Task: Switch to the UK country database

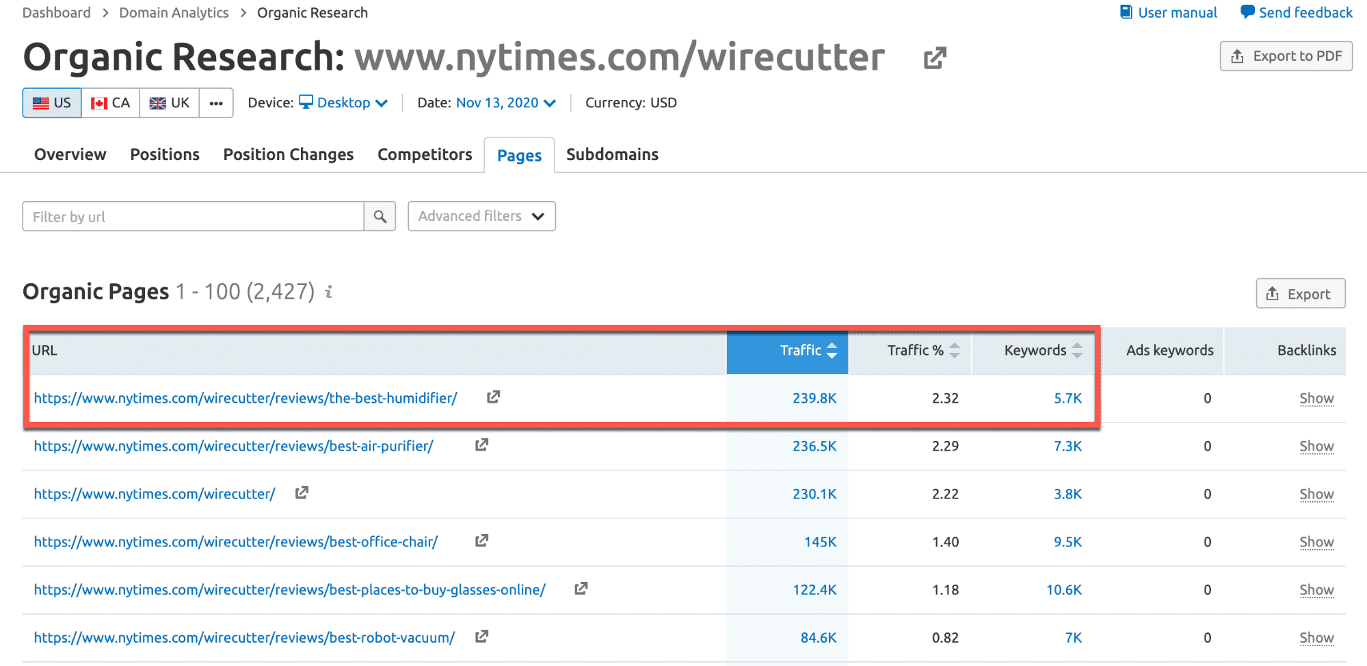Action: click(x=170, y=103)
